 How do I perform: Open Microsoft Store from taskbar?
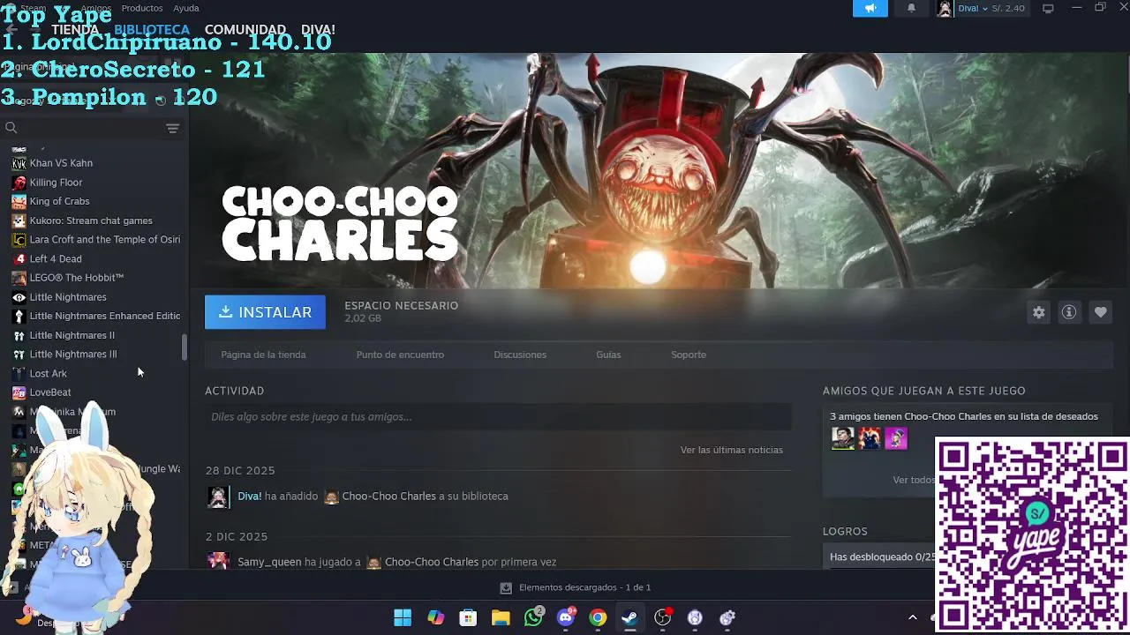click(x=468, y=617)
